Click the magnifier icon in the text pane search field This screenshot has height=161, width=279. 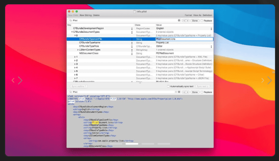[70, 92]
